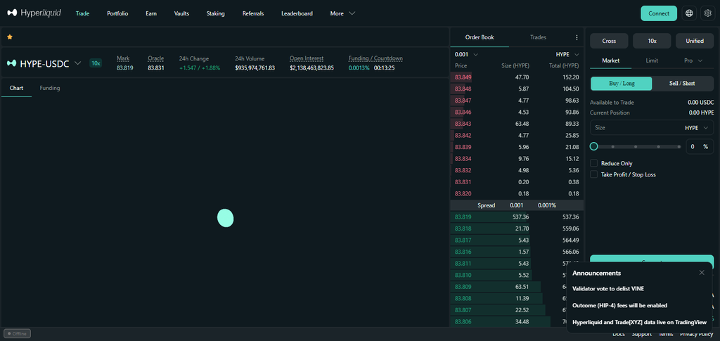Click the 83.849 ask price row
Image resolution: width=720 pixels, height=341 pixels.
(x=517, y=77)
